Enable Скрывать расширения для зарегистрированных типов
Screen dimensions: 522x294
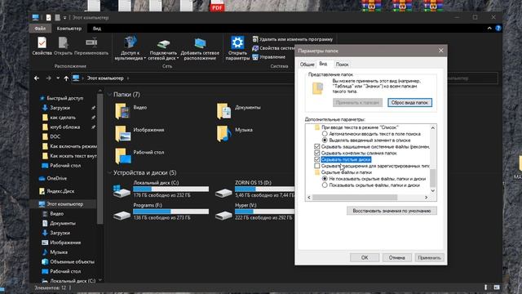(x=317, y=166)
